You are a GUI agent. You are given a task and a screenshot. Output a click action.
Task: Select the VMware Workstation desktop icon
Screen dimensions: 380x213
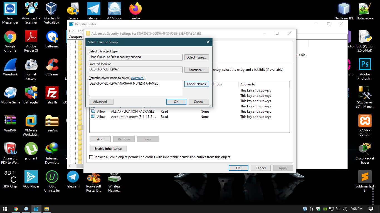(x=31, y=125)
